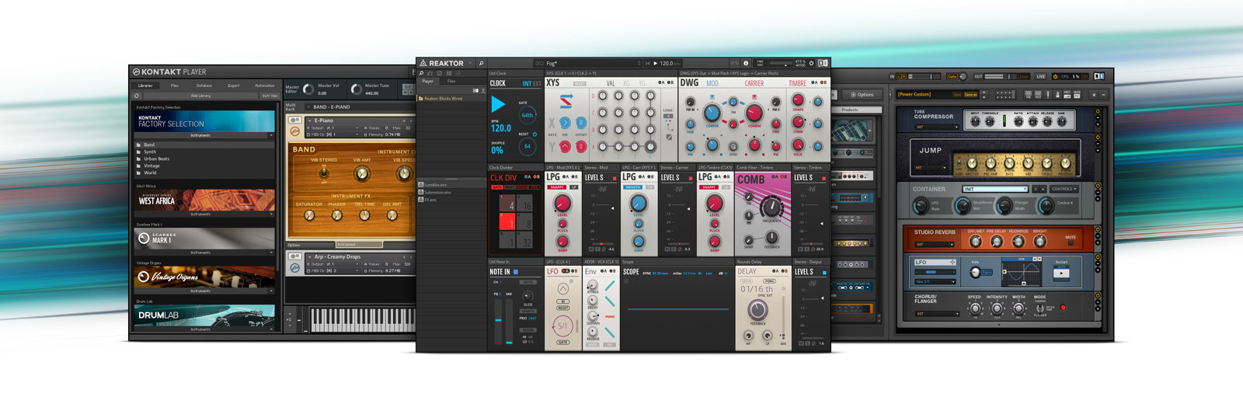
Task: Toggle the LIVE button in Guitar Rig header
Action: click(1041, 76)
